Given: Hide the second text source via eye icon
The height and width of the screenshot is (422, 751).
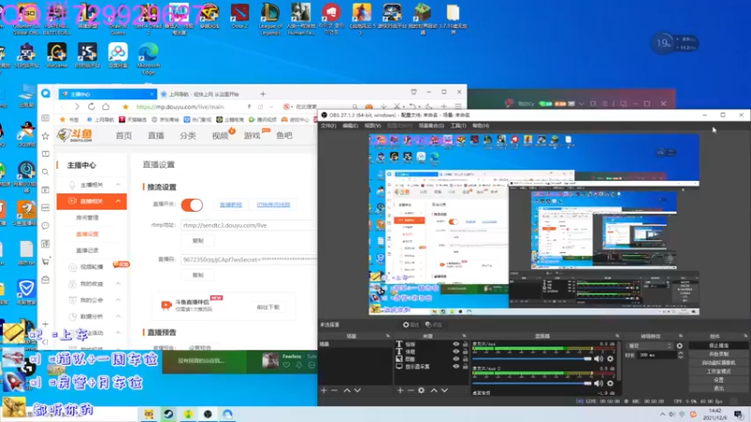Looking at the screenshot, I should click(x=455, y=351).
